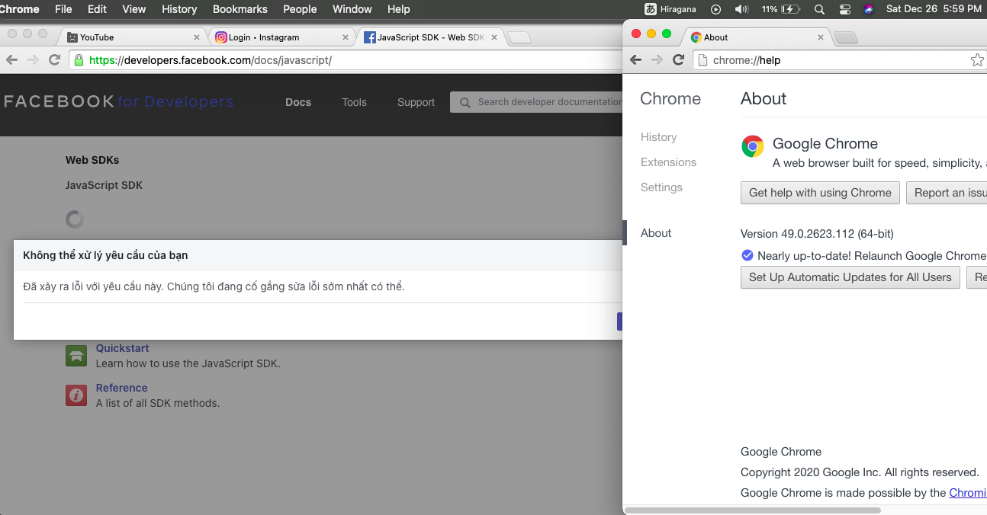Bookmark chrome://help with the star icon
The width and height of the screenshot is (987, 515).
[977, 60]
